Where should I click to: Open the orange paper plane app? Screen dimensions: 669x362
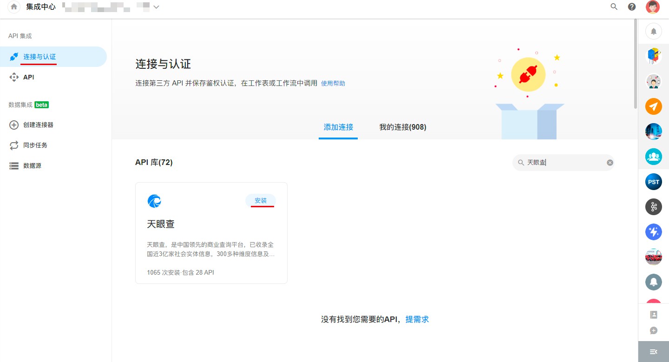654,106
